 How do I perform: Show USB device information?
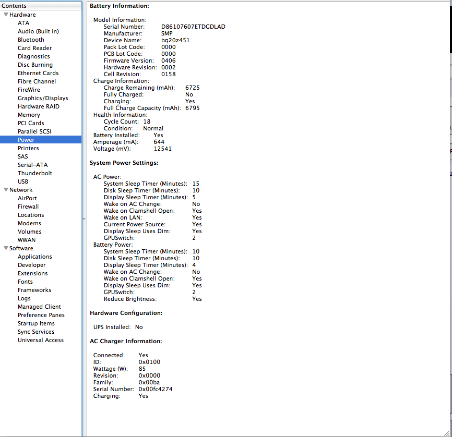tap(23, 182)
